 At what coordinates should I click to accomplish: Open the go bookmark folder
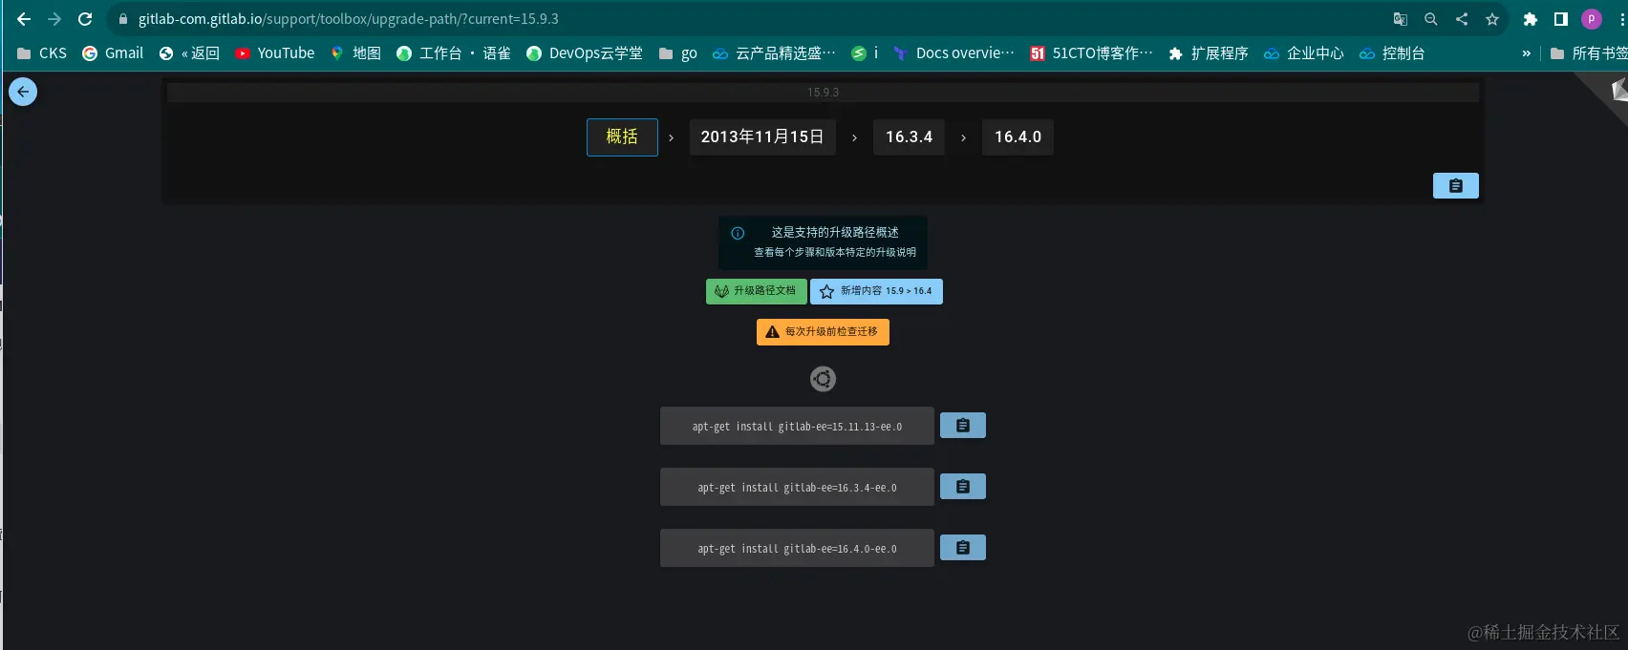[678, 53]
